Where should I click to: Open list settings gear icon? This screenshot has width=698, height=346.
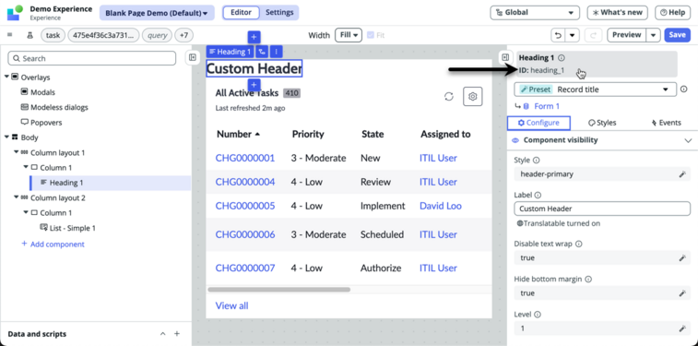point(473,96)
